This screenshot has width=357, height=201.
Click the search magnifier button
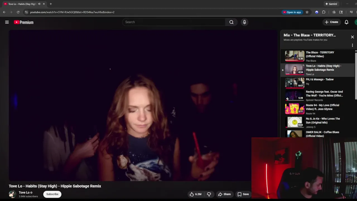231,22
